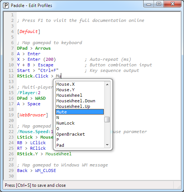This screenshot has width=184, height=192.
Task: Click the autocomplete scrollbar thumb
Action: tap(107, 119)
